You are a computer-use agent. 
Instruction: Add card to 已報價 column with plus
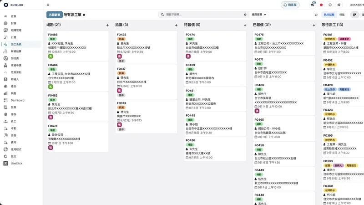pos(313,25)
